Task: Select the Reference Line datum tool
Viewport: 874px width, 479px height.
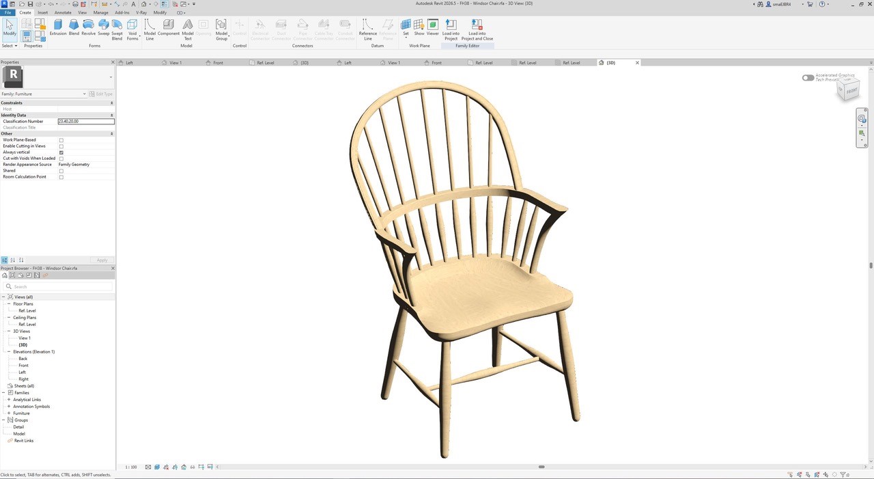Action: [x=368, y=30]
